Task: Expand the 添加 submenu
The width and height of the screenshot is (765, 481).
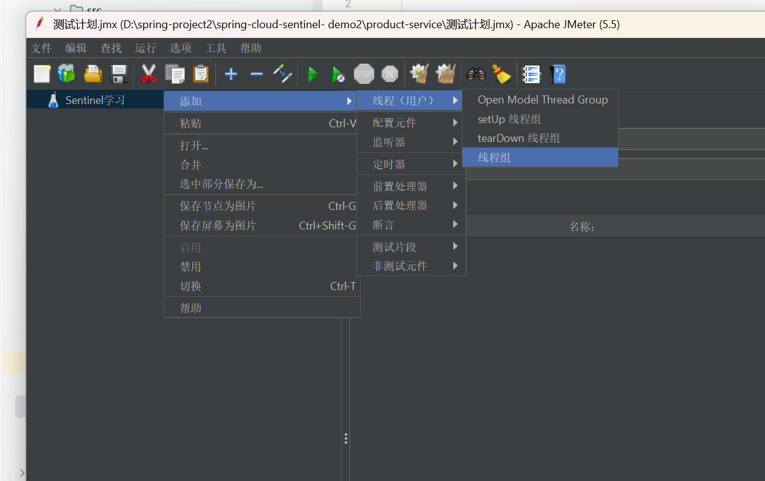Action: [x=262, y=101]
